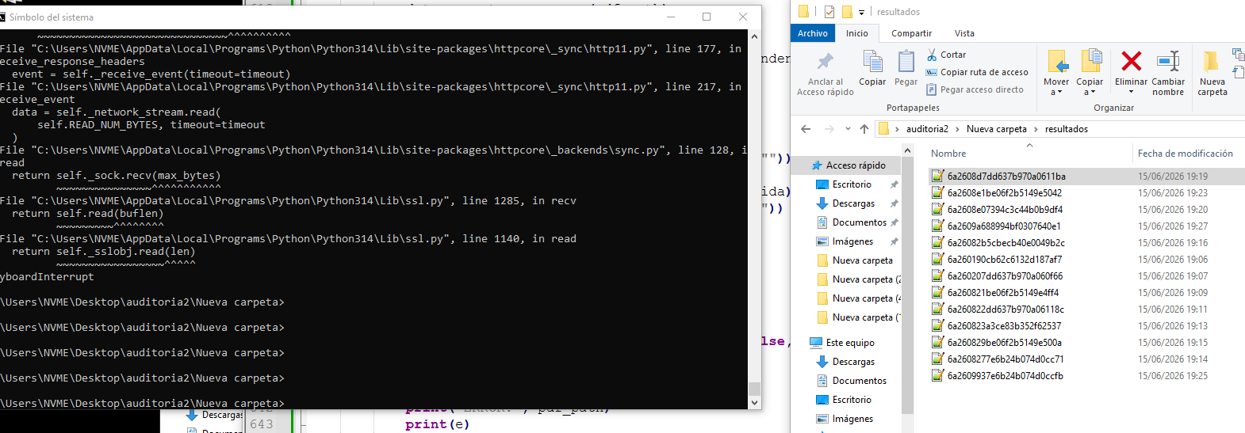The width and height of the screenshot is (1245, 433).
Task: Click the red Eliminar X icon
Action: (1132, 61)
